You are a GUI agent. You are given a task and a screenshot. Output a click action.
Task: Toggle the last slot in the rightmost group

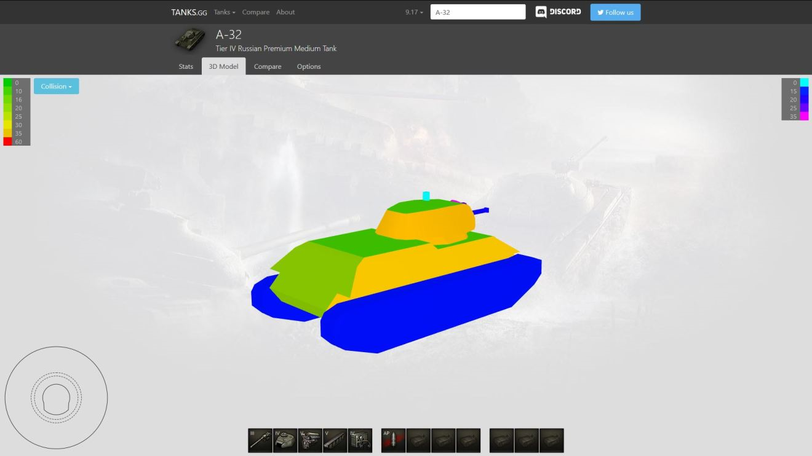(x=551, y=441)
